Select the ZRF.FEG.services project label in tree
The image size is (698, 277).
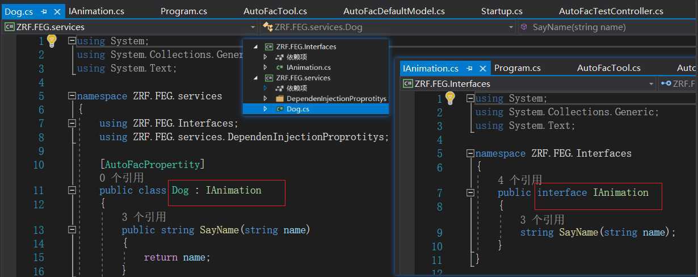(x=303, y=78)
